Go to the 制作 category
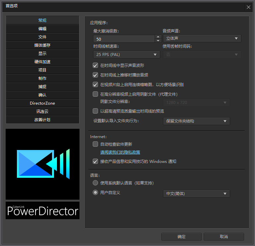 42,78
